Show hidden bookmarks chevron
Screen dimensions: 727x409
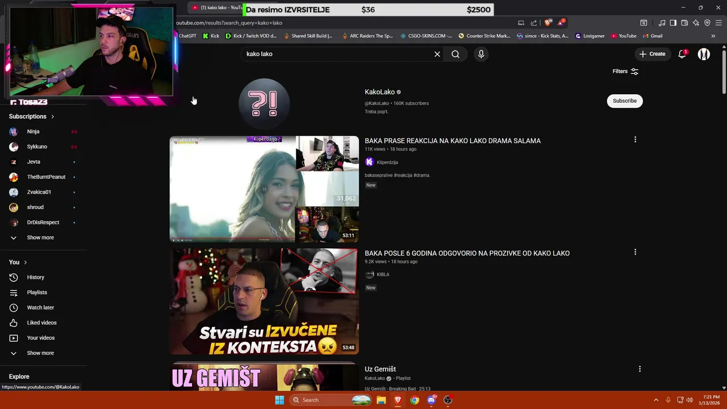(x=713, y=36)
